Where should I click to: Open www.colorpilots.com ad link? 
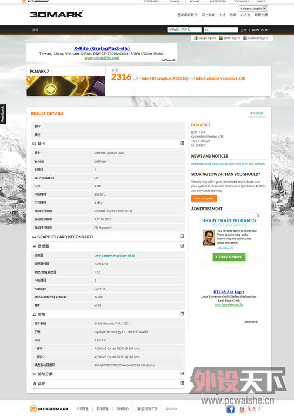(x=102, y=58)
